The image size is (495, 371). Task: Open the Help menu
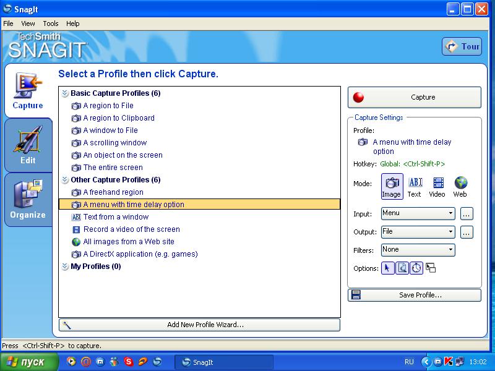coord(73,23)
